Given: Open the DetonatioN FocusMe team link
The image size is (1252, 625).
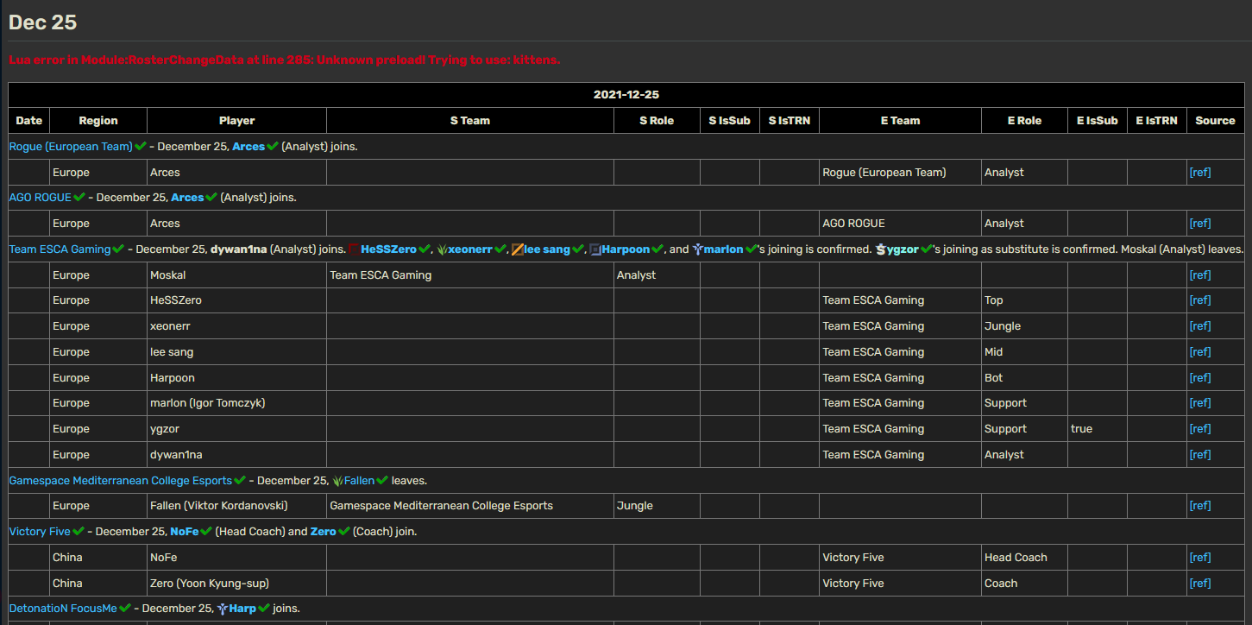Looking at the screenshot, I should 63,609.
